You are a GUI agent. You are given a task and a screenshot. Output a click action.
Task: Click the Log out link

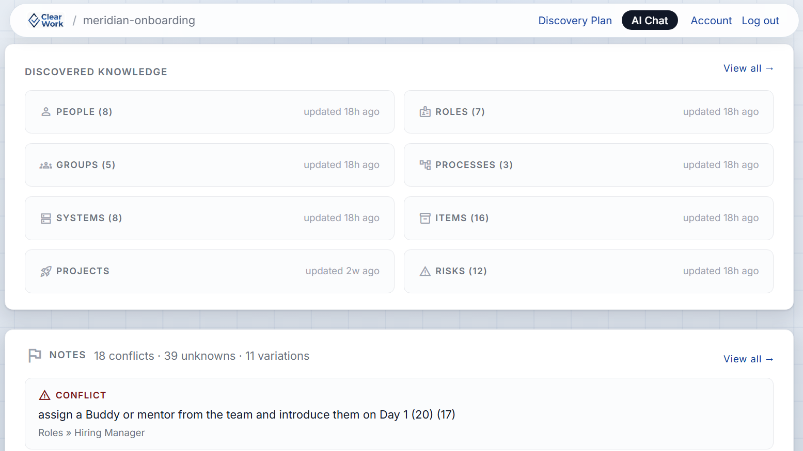click(760, 21)
